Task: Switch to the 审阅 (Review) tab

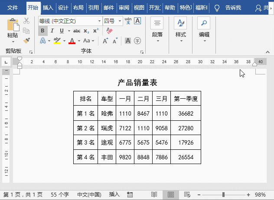Action: 124,8
